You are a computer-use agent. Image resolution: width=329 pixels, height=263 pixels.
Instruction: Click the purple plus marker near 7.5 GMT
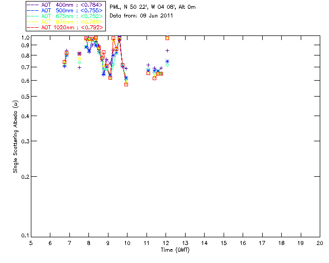click(79, 67)
